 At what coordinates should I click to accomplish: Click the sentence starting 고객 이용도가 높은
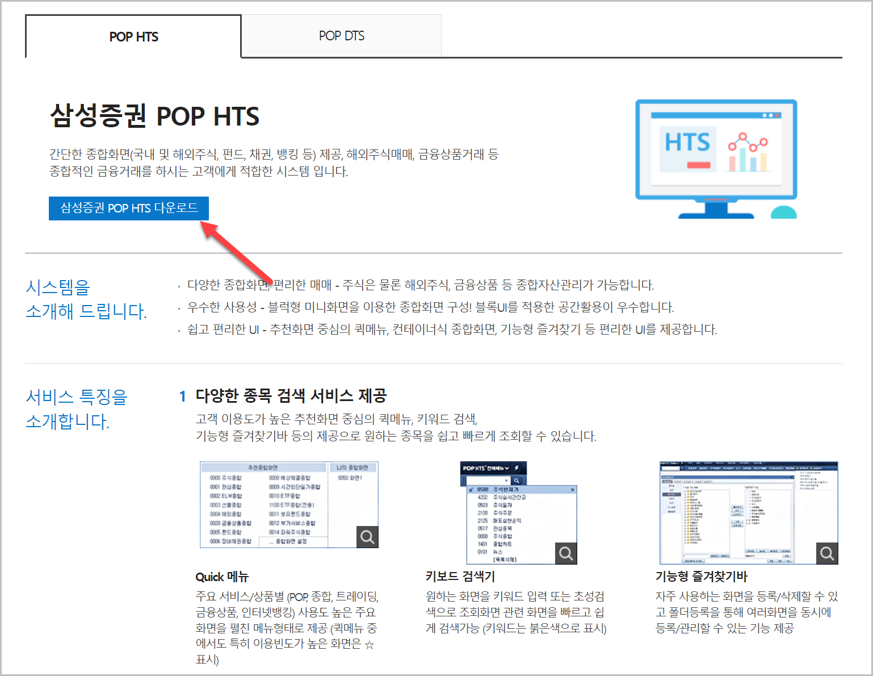click(337, 419)
